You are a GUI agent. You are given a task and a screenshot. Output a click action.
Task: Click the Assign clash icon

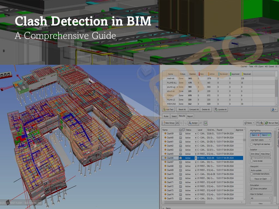(x=190, y=123)
